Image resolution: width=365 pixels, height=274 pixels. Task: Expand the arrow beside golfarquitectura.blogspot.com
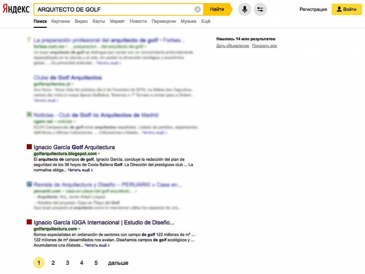(x=99, y=154)
